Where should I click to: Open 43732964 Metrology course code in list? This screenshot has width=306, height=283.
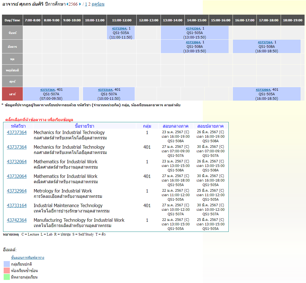pyautogui.click(x=17, y=191)
